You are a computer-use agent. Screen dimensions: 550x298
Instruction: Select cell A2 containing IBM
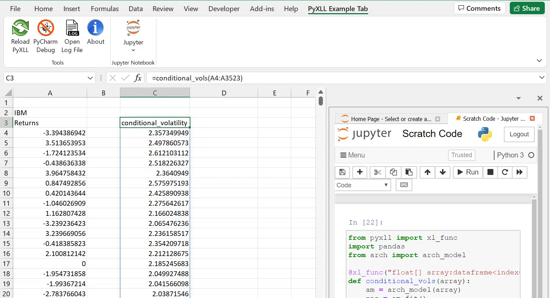coord(50,113)
